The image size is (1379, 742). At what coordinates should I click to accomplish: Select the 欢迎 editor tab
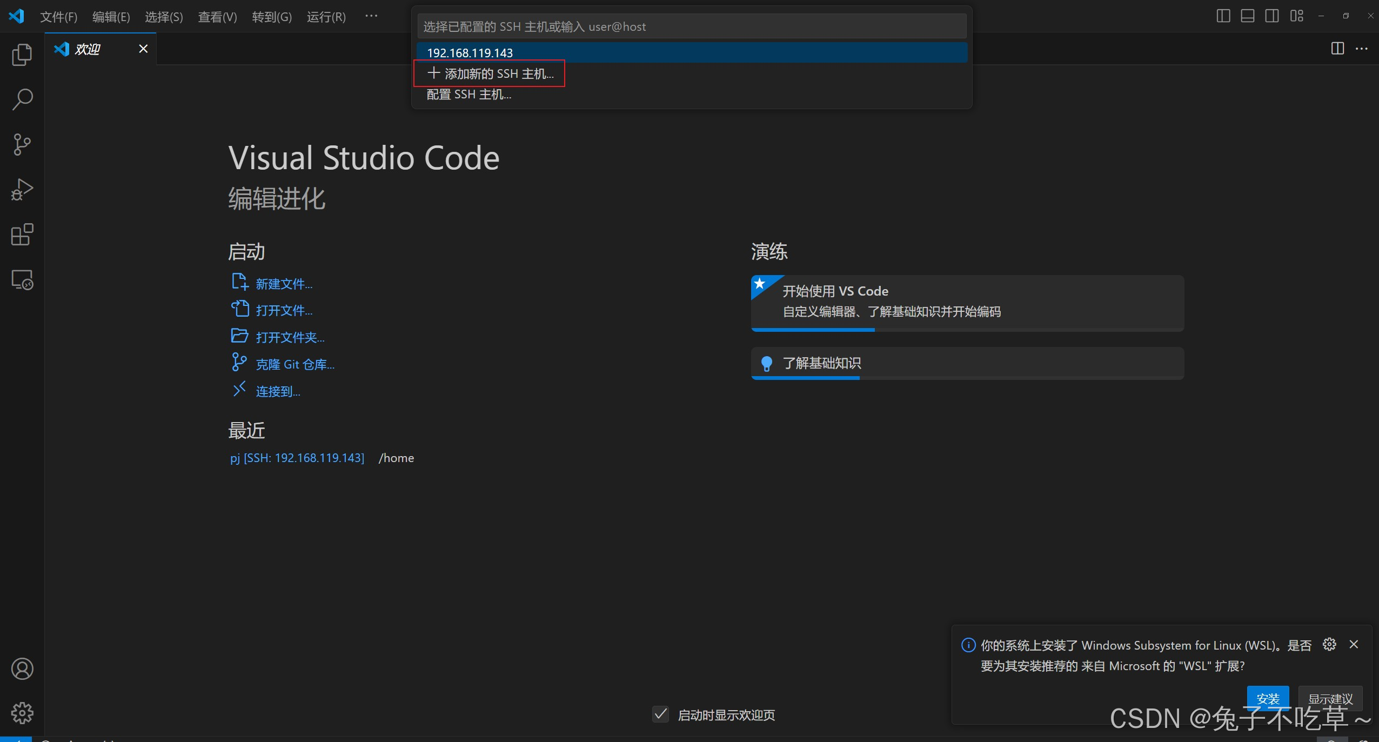(101, 49)
